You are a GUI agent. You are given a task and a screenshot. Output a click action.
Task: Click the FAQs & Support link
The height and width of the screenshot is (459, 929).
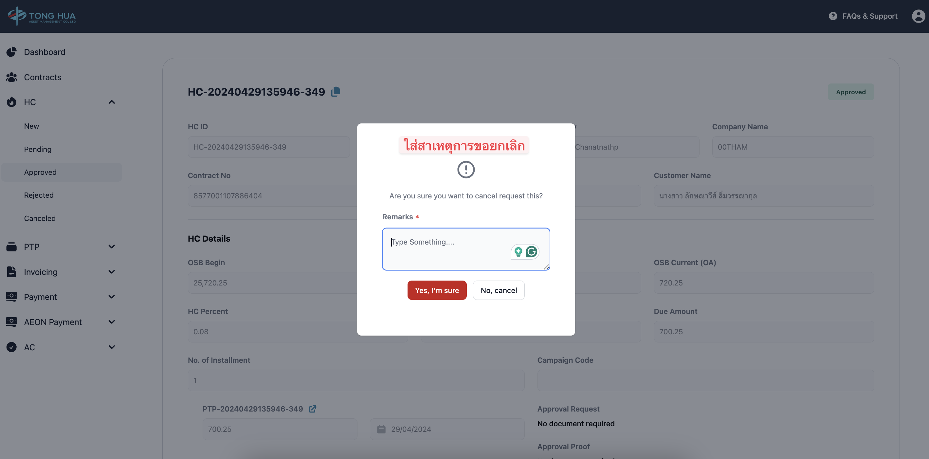tap(869, 16)
